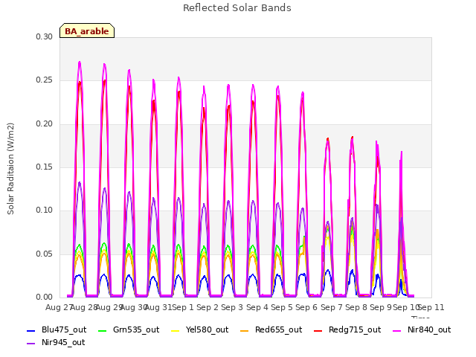
Task: Select the Blu475_out legend entry
Action: [x=57, y=330]
